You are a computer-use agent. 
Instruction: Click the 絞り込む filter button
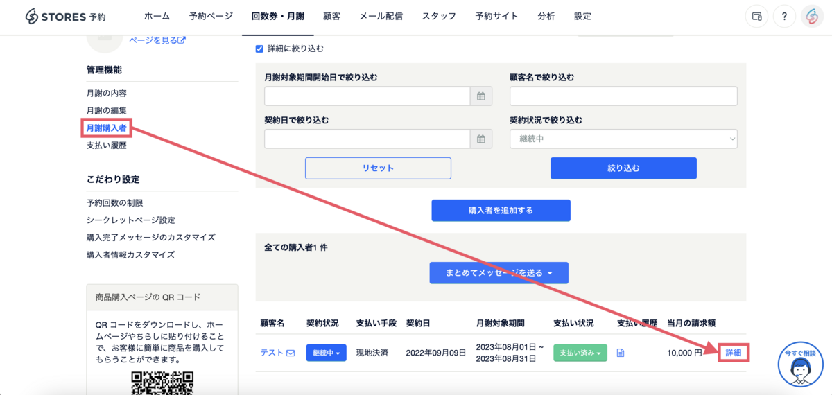click(623, 168)
